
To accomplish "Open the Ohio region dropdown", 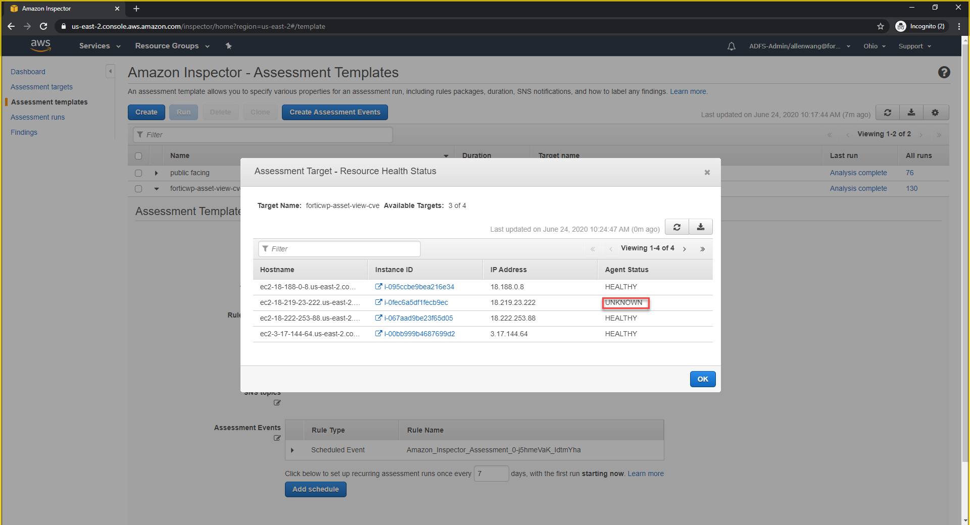I will click(875, 46).
